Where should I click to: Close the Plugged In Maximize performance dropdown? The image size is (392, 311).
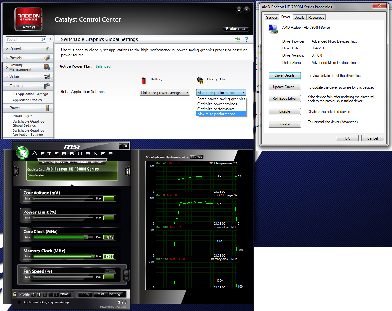pos(221,92)
